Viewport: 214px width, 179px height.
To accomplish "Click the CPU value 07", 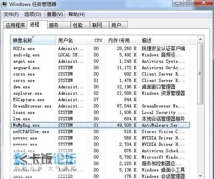I will 96,99.
